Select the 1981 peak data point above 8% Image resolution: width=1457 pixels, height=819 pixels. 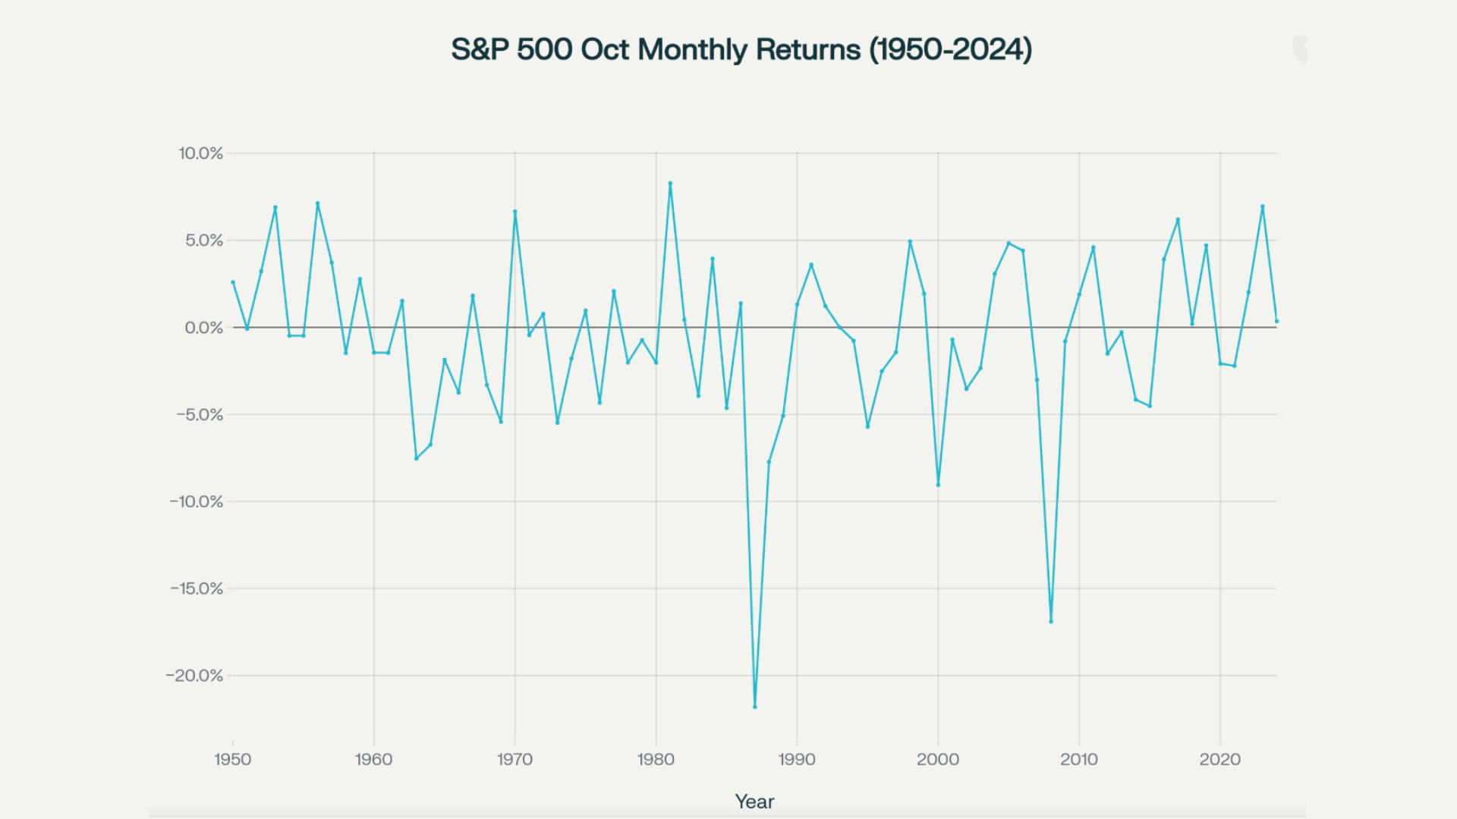(x=670, y=184)
